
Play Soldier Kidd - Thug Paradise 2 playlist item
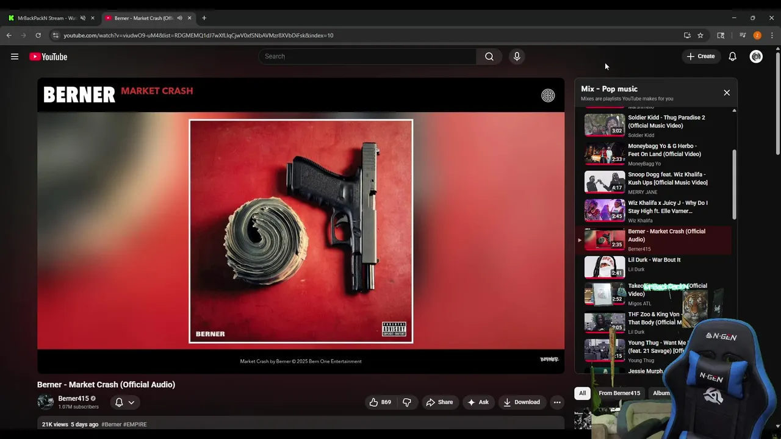653,126
